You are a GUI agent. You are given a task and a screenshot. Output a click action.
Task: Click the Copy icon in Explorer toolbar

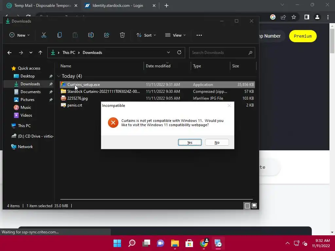[x=60, y=35]
